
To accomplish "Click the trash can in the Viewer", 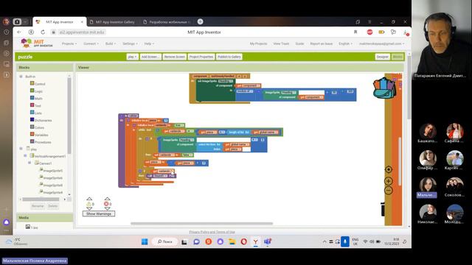I will pyautogui.click(x=383, y=209).
